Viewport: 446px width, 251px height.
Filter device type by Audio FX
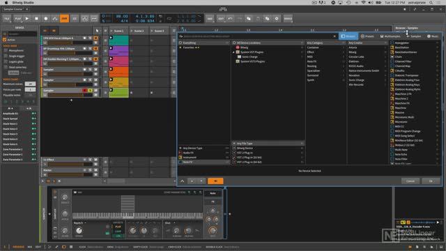[204, 153]
